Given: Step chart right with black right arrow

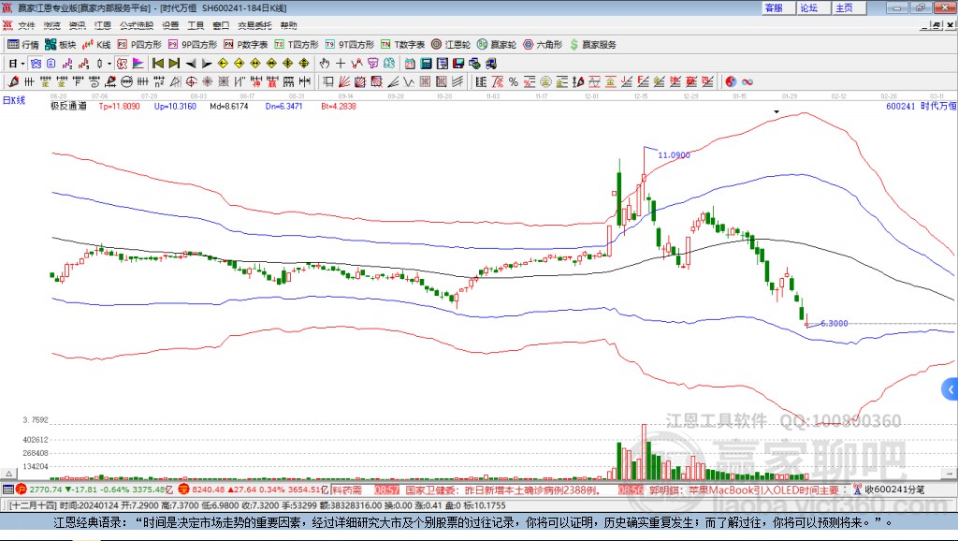Looking at the screenshot, I should pyautogui.click(x=207, y=64).
